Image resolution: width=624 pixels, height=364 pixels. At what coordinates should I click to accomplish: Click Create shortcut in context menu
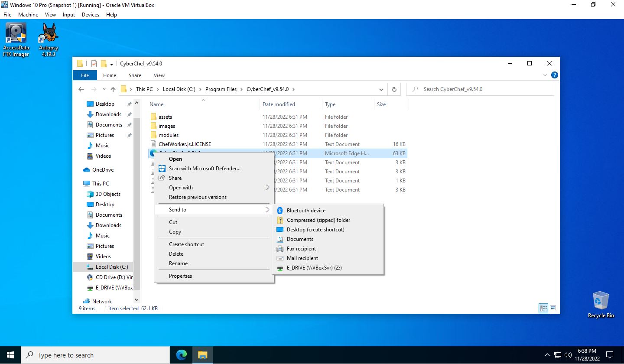pos(214,244)
